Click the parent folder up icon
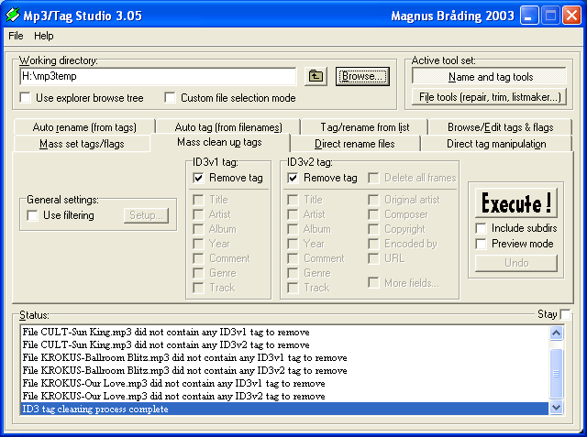The width and height of the screenshot is (587, 437). (x=316, y=77)
